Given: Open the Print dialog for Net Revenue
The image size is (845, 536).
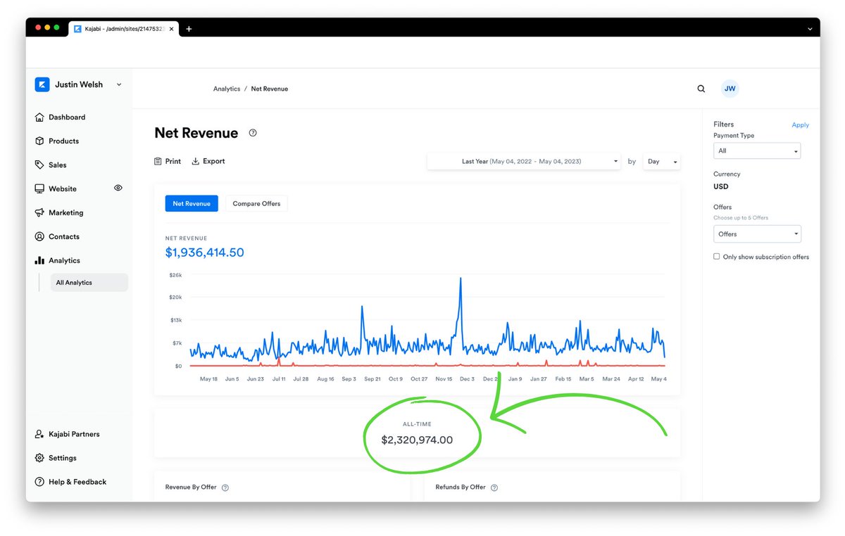Looking at the screenshot, I should click(x=167, y=161).
